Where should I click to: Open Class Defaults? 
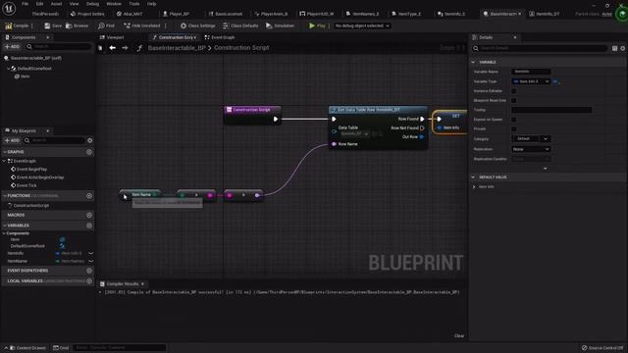[x=240, y=25]
